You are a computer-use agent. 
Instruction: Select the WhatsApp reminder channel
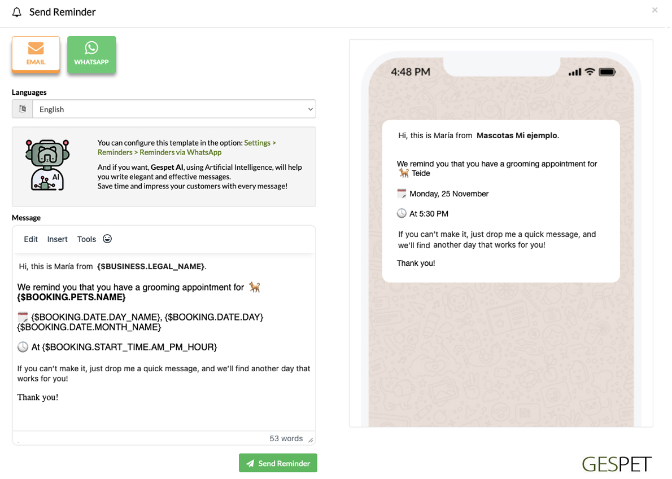tap(91, 54)
